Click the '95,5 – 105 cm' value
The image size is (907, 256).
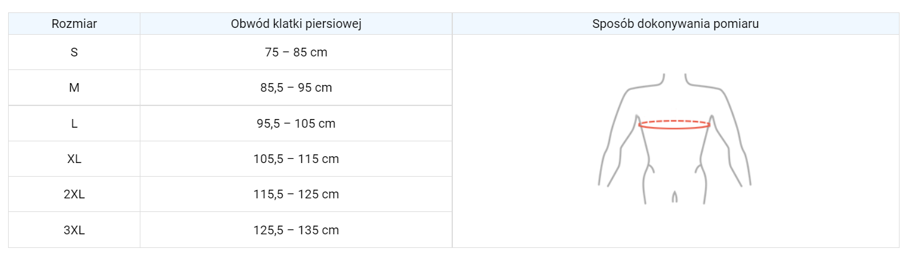pos(296,123)
